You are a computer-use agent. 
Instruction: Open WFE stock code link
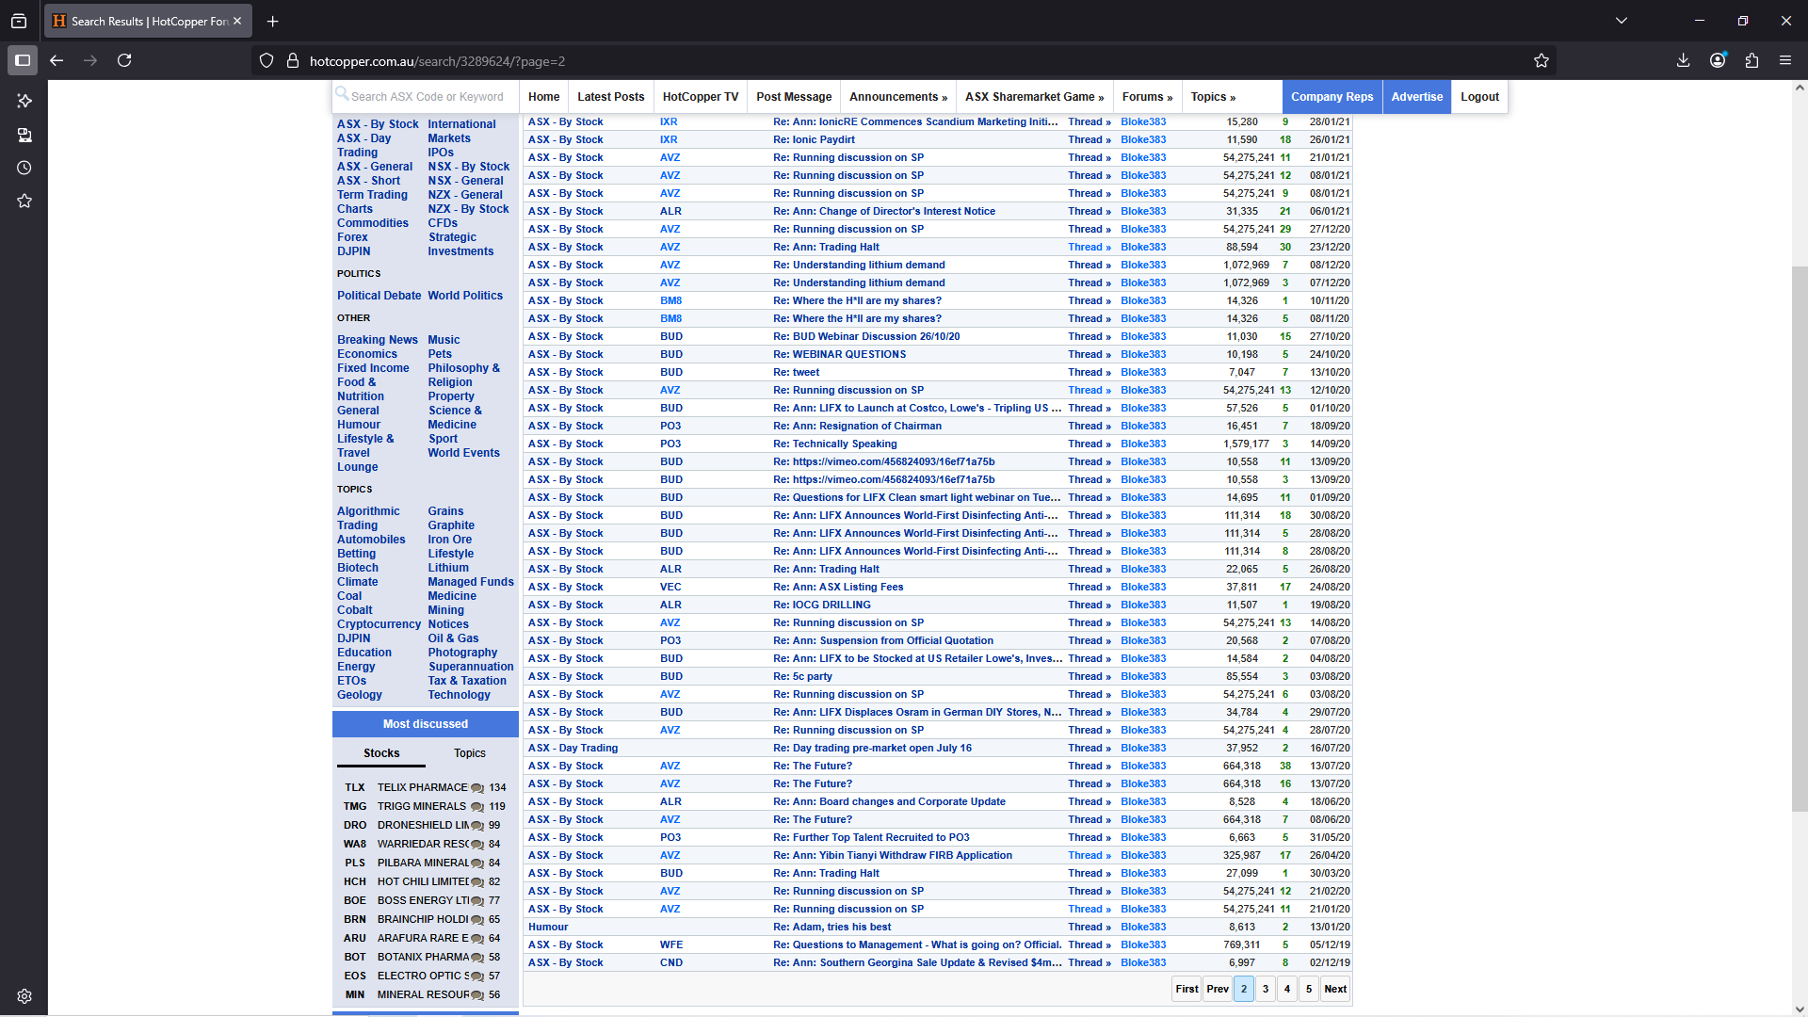671,944
